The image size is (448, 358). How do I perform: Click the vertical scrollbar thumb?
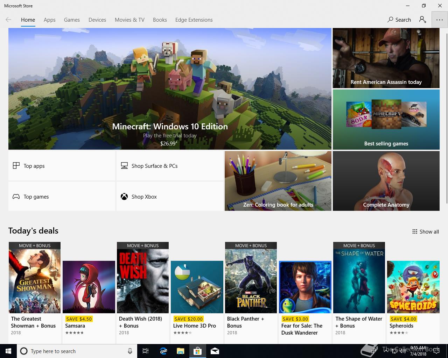point(447,118)
